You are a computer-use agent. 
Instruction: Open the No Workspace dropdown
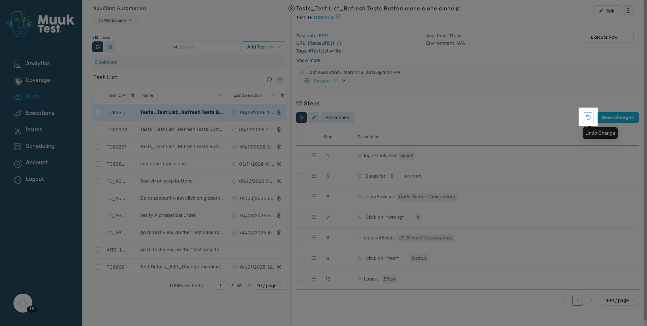(115, 21)
